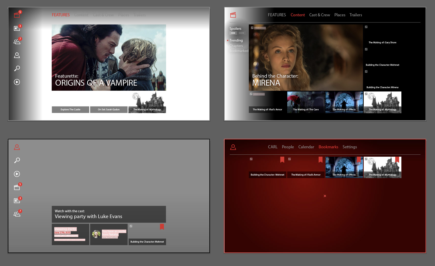
Task: Toggle bookmark ribbon on Mehmet tile, Bookmarks screen
Action: point(282,160)
